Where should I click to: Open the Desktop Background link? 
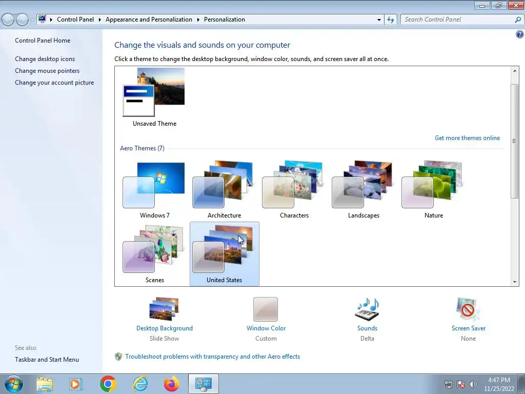[x=165, y=328]
